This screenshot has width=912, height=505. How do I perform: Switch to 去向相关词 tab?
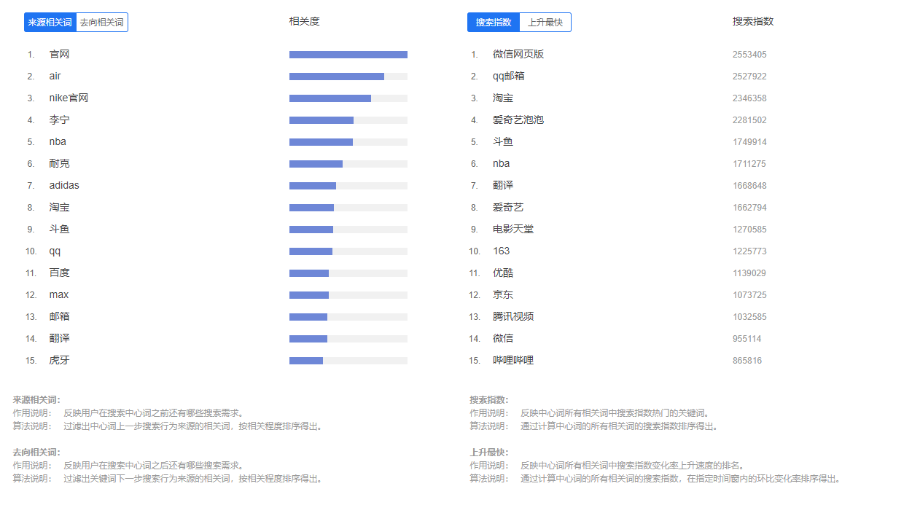(x=102, y=23)
